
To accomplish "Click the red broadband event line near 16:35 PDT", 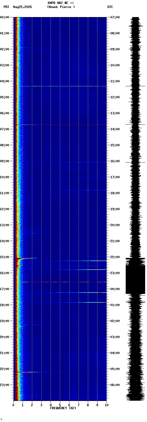I will [x=62, y=282].
